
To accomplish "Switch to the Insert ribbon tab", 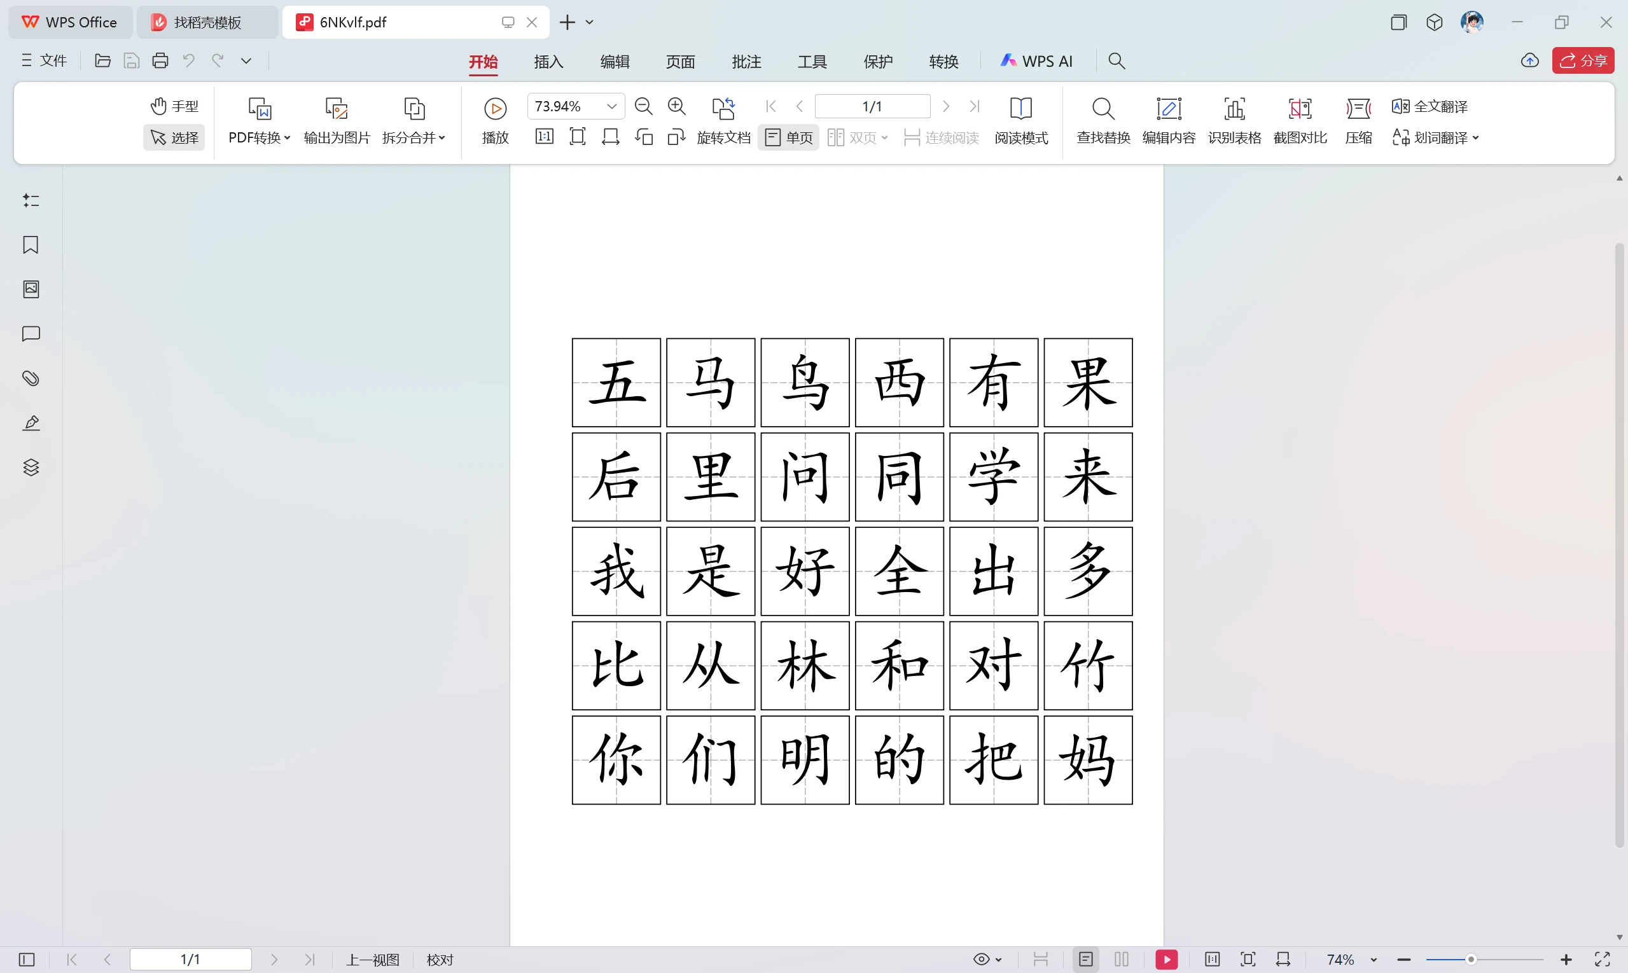I will point(548,62).
